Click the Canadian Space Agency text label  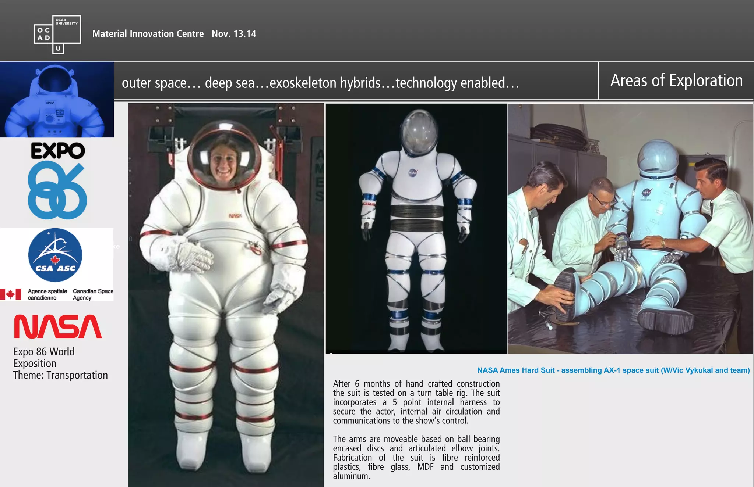click(x=93, y=294)
